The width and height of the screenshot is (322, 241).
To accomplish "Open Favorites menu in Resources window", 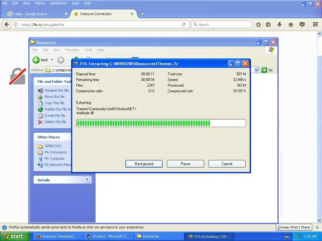I will pyautogui.click(x=72, y=50).
